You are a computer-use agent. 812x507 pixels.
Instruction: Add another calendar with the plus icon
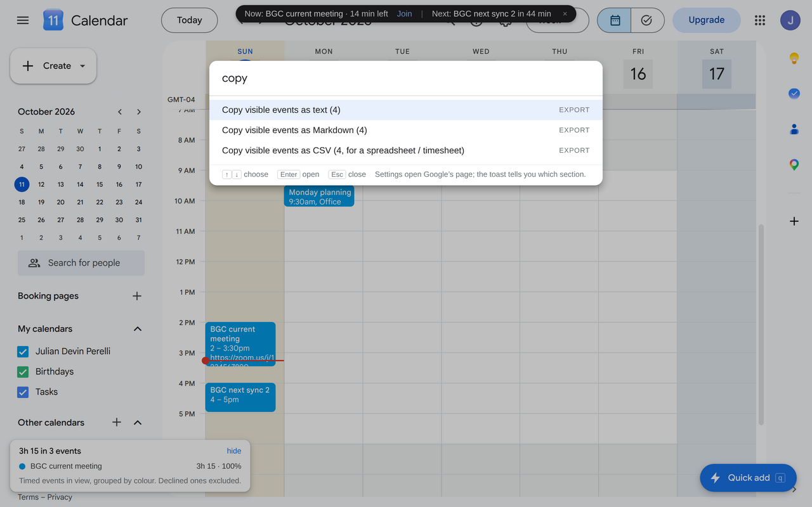[117, 422]
